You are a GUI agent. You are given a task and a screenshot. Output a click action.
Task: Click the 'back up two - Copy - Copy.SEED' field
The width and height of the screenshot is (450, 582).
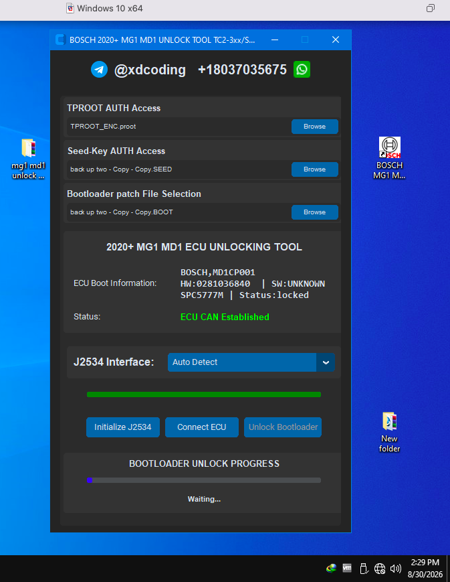(179, 169)
